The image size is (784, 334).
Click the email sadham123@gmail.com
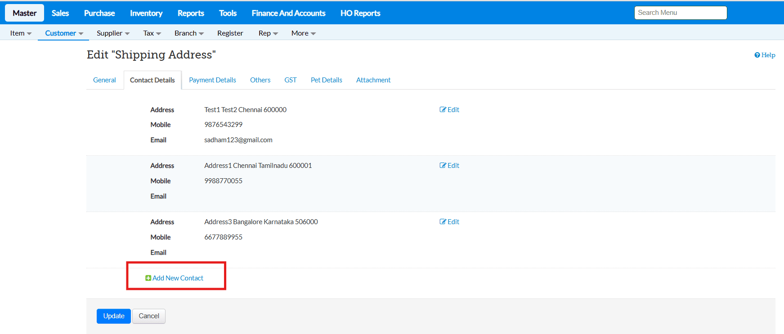(x=238, y=140)
